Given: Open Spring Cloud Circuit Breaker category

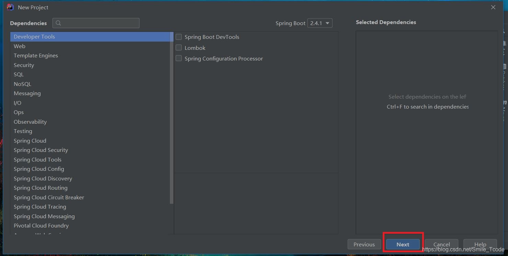Looking at the screenshot, I should point(90,197).
